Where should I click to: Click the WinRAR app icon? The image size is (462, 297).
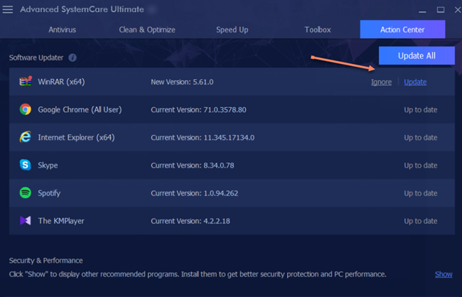[26, 81]
